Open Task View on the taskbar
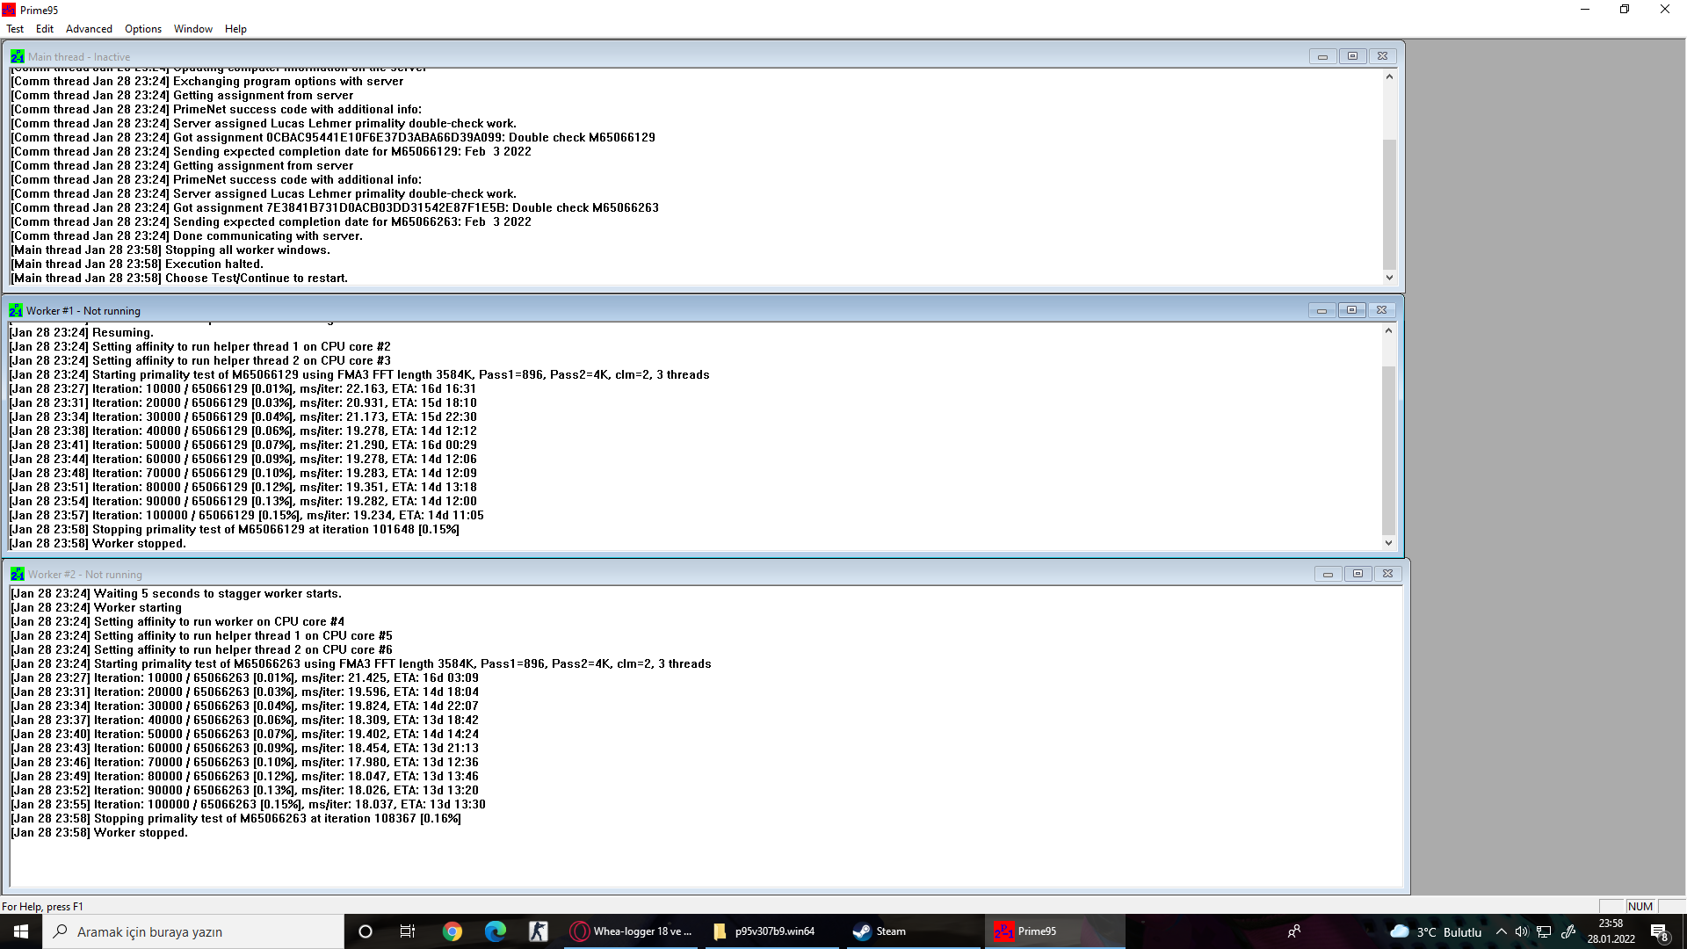The image size is (1687, 949). coord(408,931)
